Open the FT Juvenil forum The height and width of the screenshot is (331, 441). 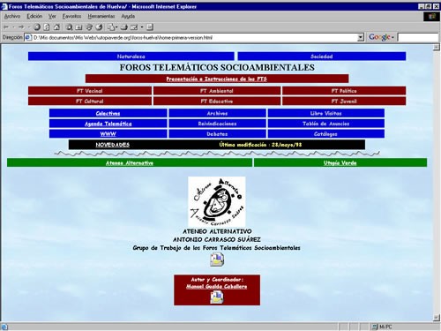pos(344,101)
